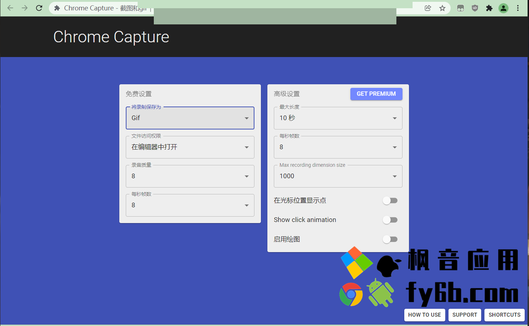Click the share page icon in address bar

[428, 8]
